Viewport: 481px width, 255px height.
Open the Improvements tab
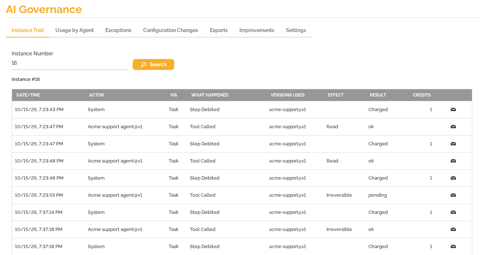(x=257, y=30)
